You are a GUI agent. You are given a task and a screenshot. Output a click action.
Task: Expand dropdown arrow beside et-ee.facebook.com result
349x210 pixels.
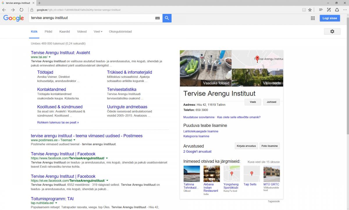[107, 181]
